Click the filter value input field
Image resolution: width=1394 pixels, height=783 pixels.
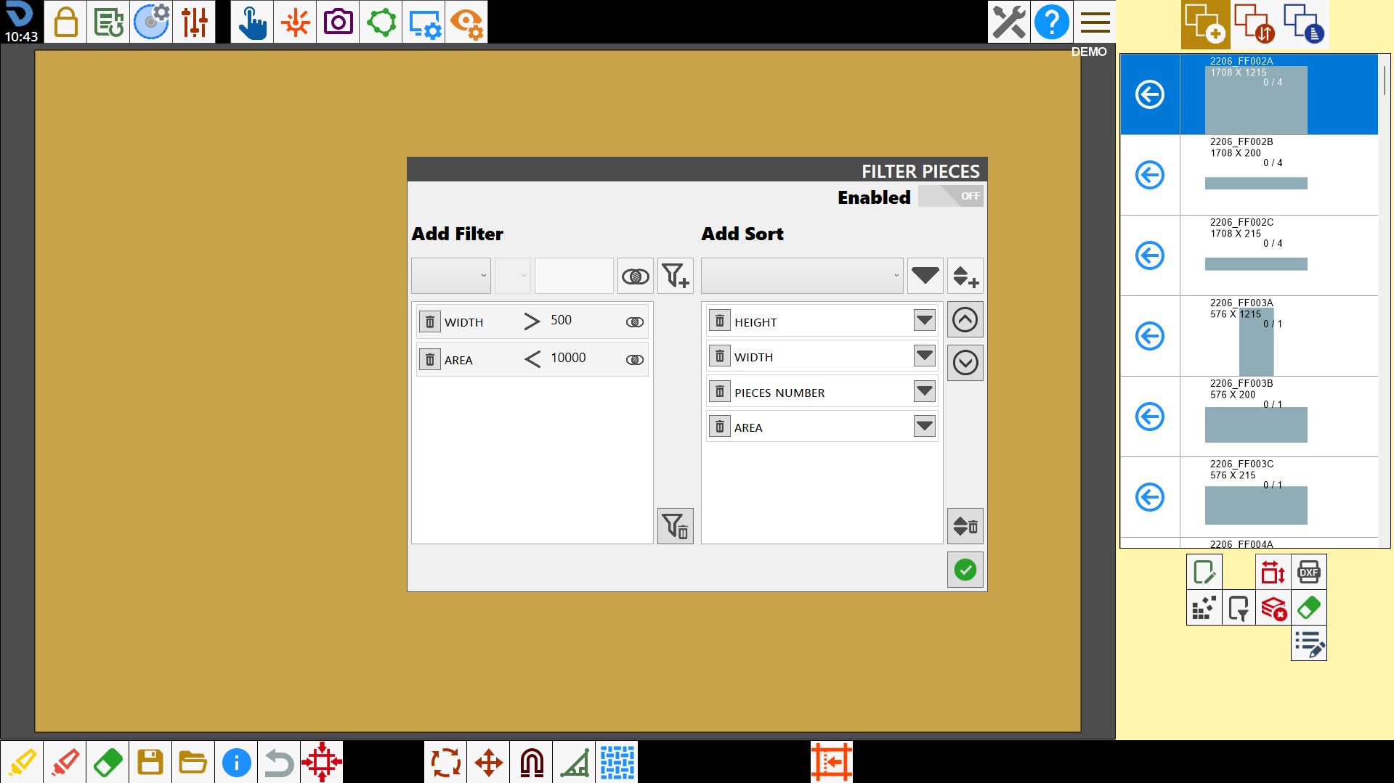[x=574, y=276]
